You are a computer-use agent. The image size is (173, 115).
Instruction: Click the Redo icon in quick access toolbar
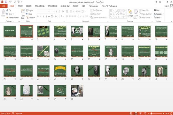(15, 2)
